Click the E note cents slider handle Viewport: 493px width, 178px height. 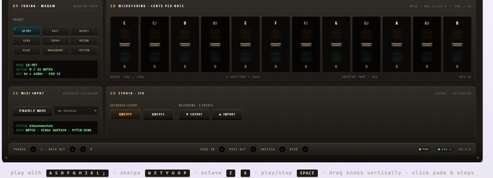tap(245, 45)
